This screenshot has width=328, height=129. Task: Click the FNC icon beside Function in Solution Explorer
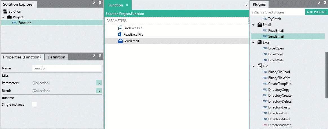click(x=15, y=22)
